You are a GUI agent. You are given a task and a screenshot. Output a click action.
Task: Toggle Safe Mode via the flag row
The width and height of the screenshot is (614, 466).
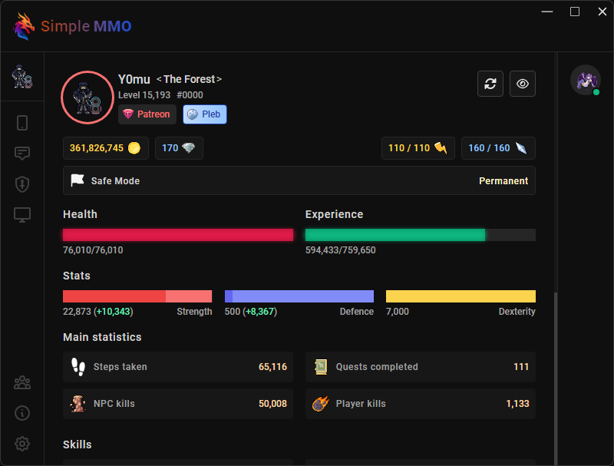pos(299,180)
